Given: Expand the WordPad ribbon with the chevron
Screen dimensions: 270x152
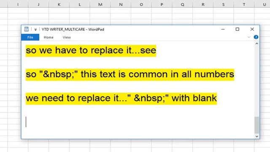Looking at the screenshot, I should [x=249, y=37].
